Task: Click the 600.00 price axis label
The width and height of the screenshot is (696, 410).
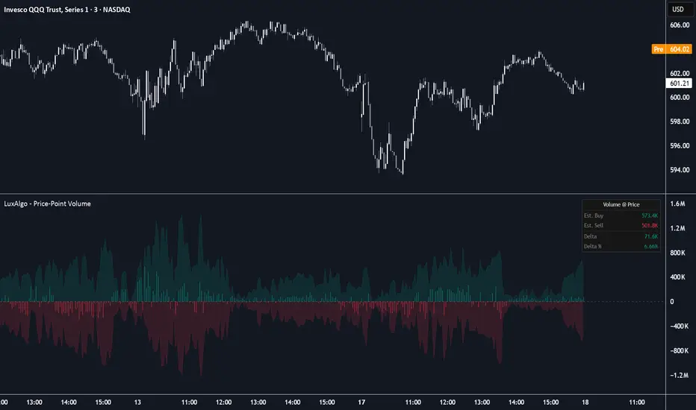Action: [680, 97]
